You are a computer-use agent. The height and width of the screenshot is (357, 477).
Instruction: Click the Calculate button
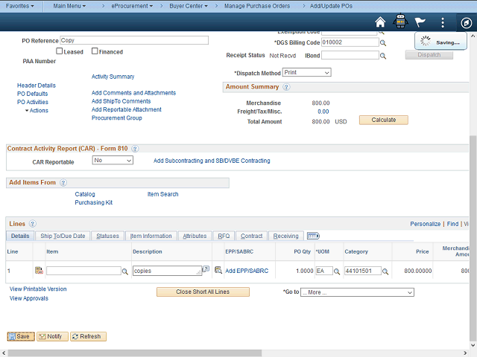tap(383, 120)
